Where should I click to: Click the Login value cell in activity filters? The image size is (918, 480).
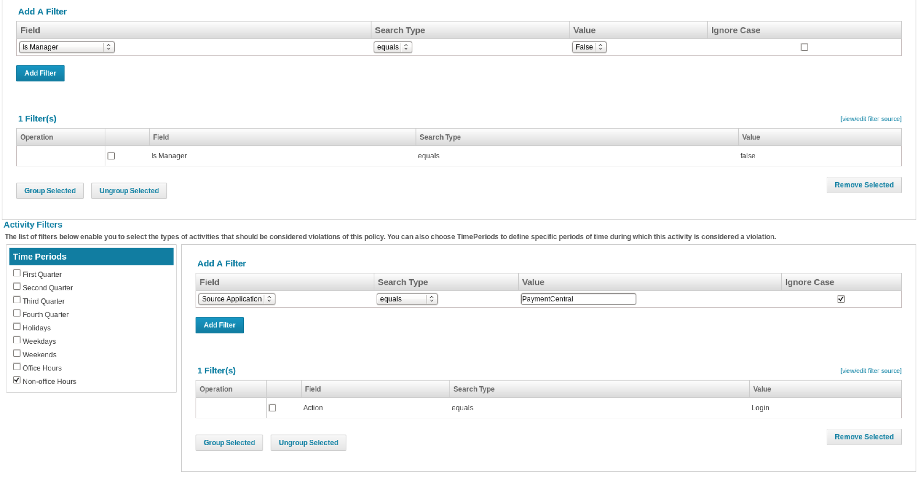click(760, 408)
